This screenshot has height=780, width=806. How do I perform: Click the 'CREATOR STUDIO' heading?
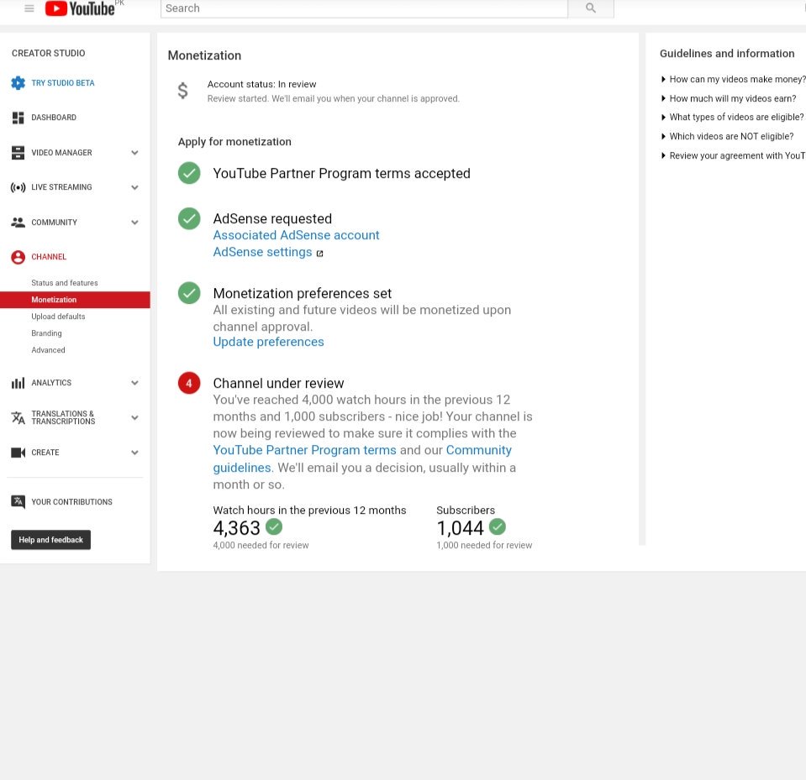tap(48, 53)
